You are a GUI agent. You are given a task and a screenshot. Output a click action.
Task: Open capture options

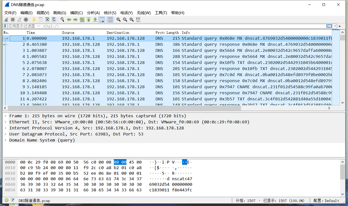[26, 19]
